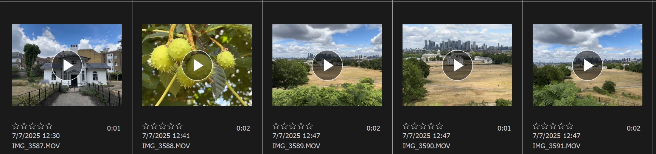656x154 pixels.
Task: Play the IMG_3587.MOV white cottage video
Action: [67, 65]
